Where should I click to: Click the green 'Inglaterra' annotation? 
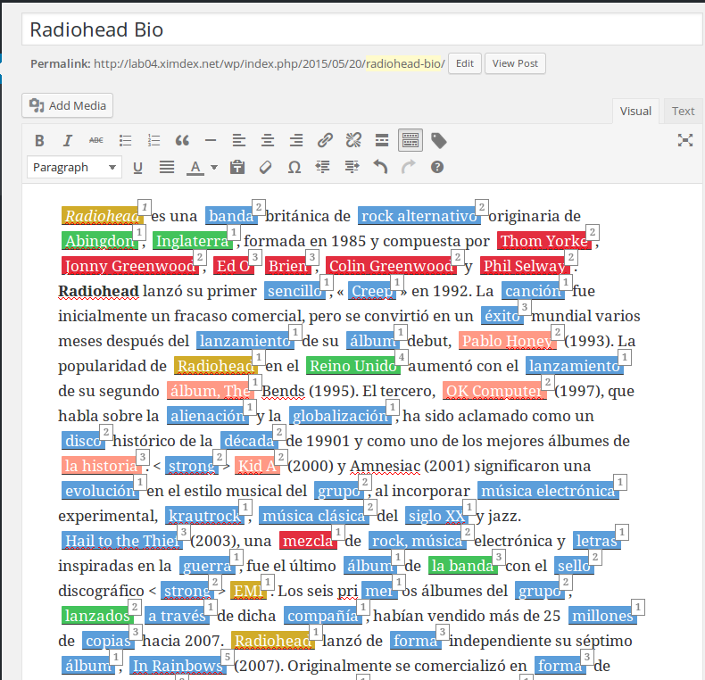tap(193, 241)
